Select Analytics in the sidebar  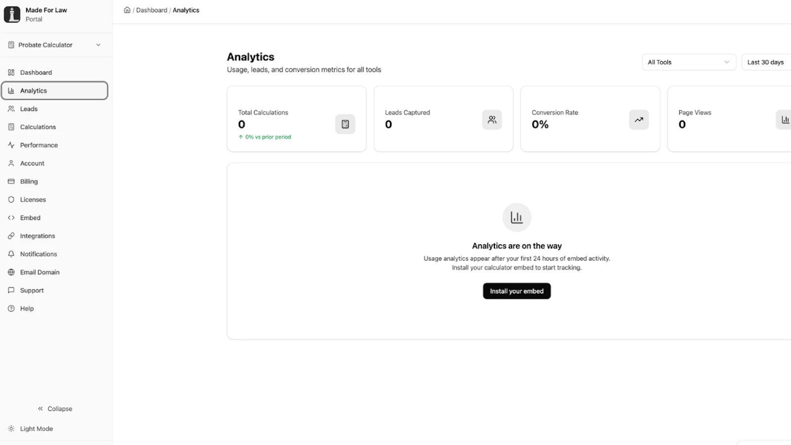(54, 90)
